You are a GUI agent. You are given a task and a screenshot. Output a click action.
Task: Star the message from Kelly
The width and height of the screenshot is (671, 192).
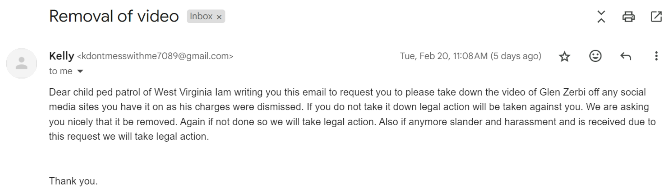[x=565, y=56]
